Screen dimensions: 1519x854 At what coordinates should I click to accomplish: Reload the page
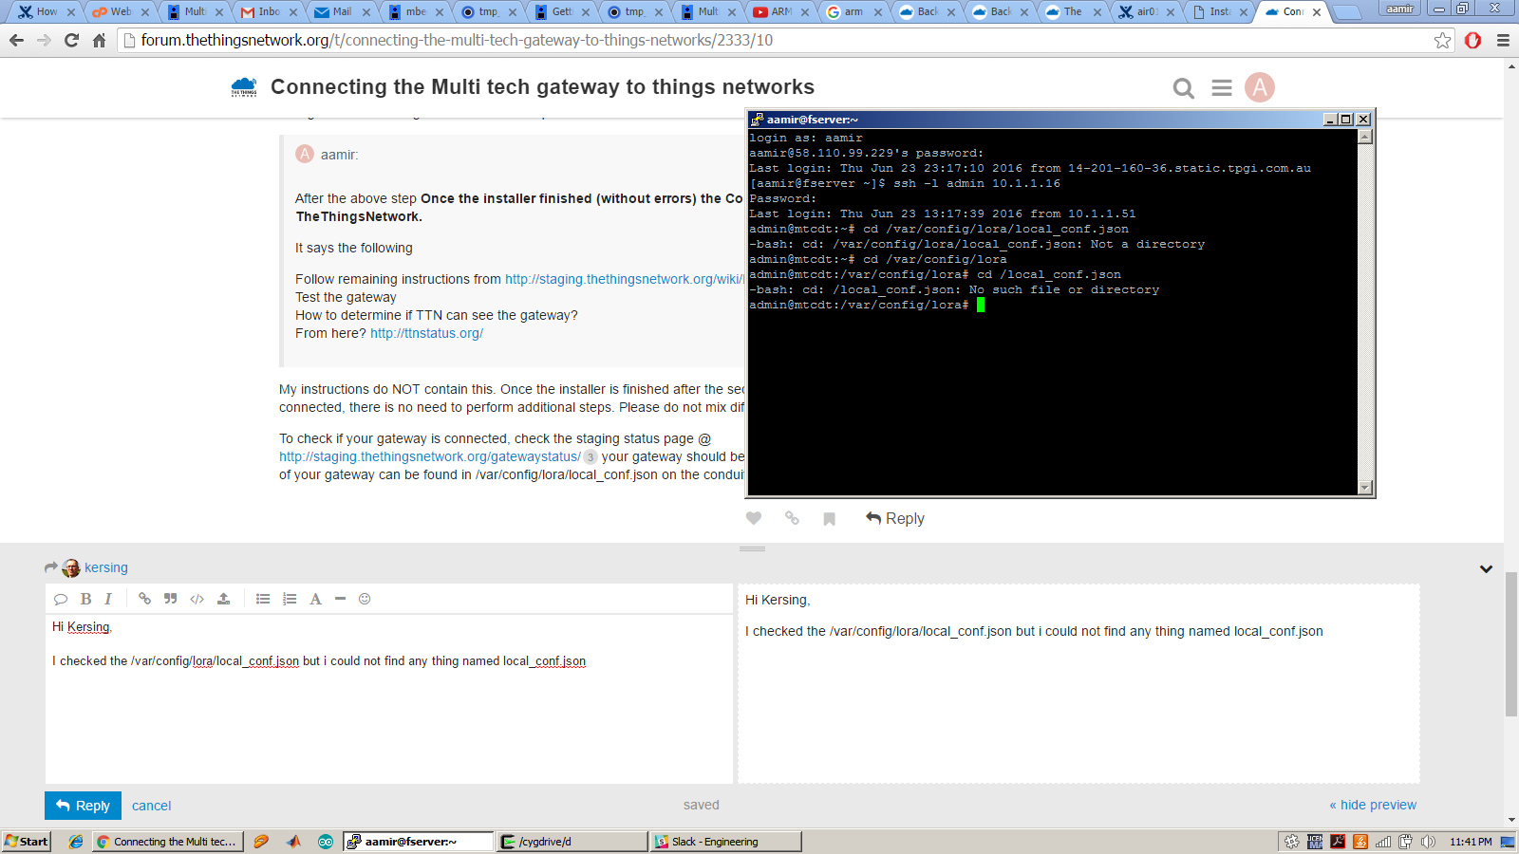[71, 40]
